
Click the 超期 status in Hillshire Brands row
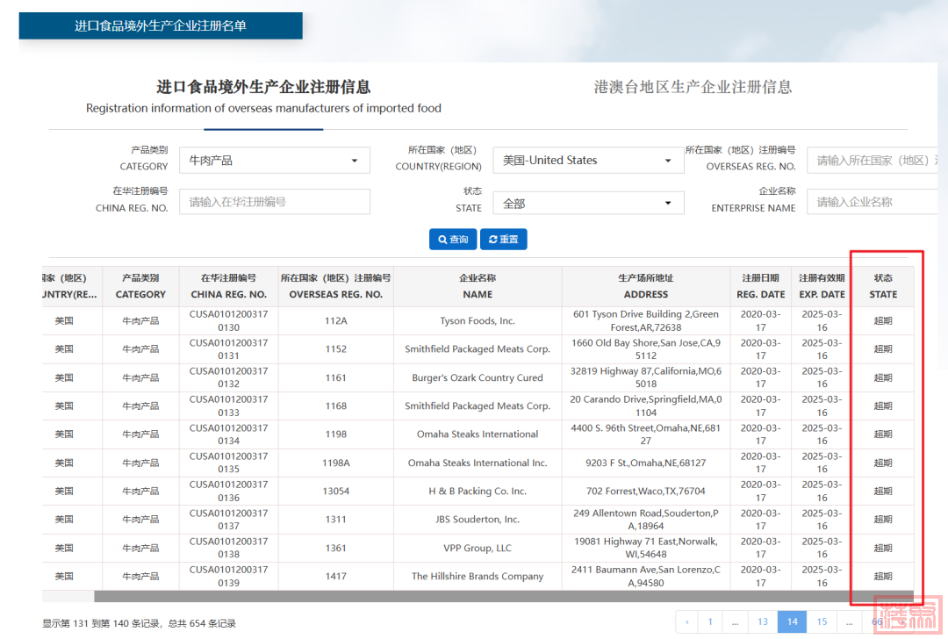[x=883, y=577]
